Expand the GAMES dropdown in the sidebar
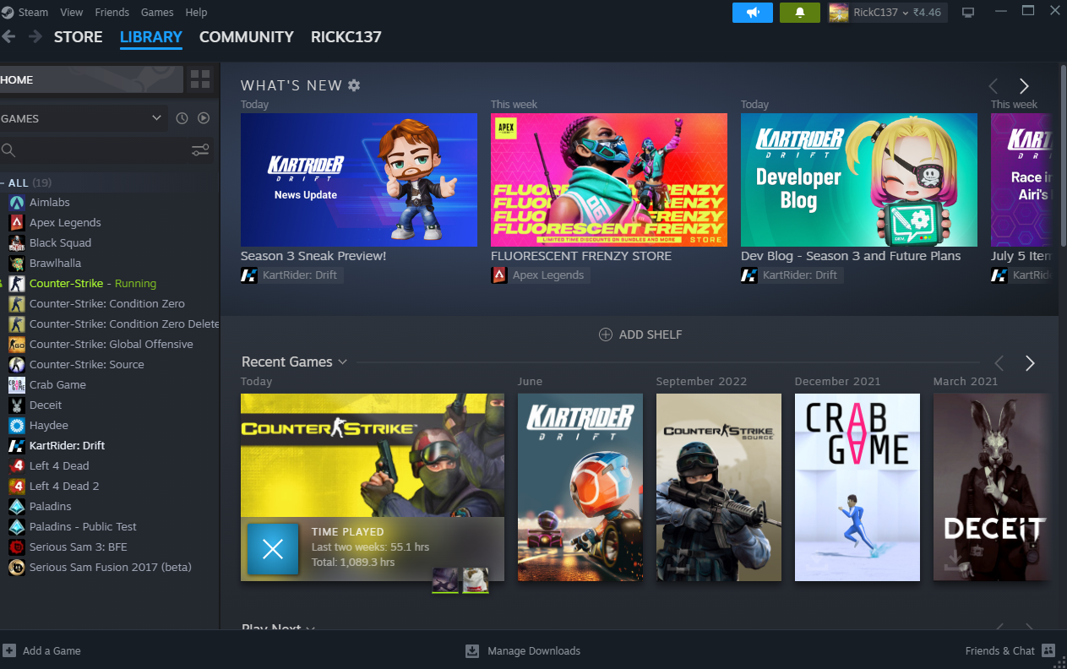The width and height of the screenshot is (1067, 669). coord(156,118)
